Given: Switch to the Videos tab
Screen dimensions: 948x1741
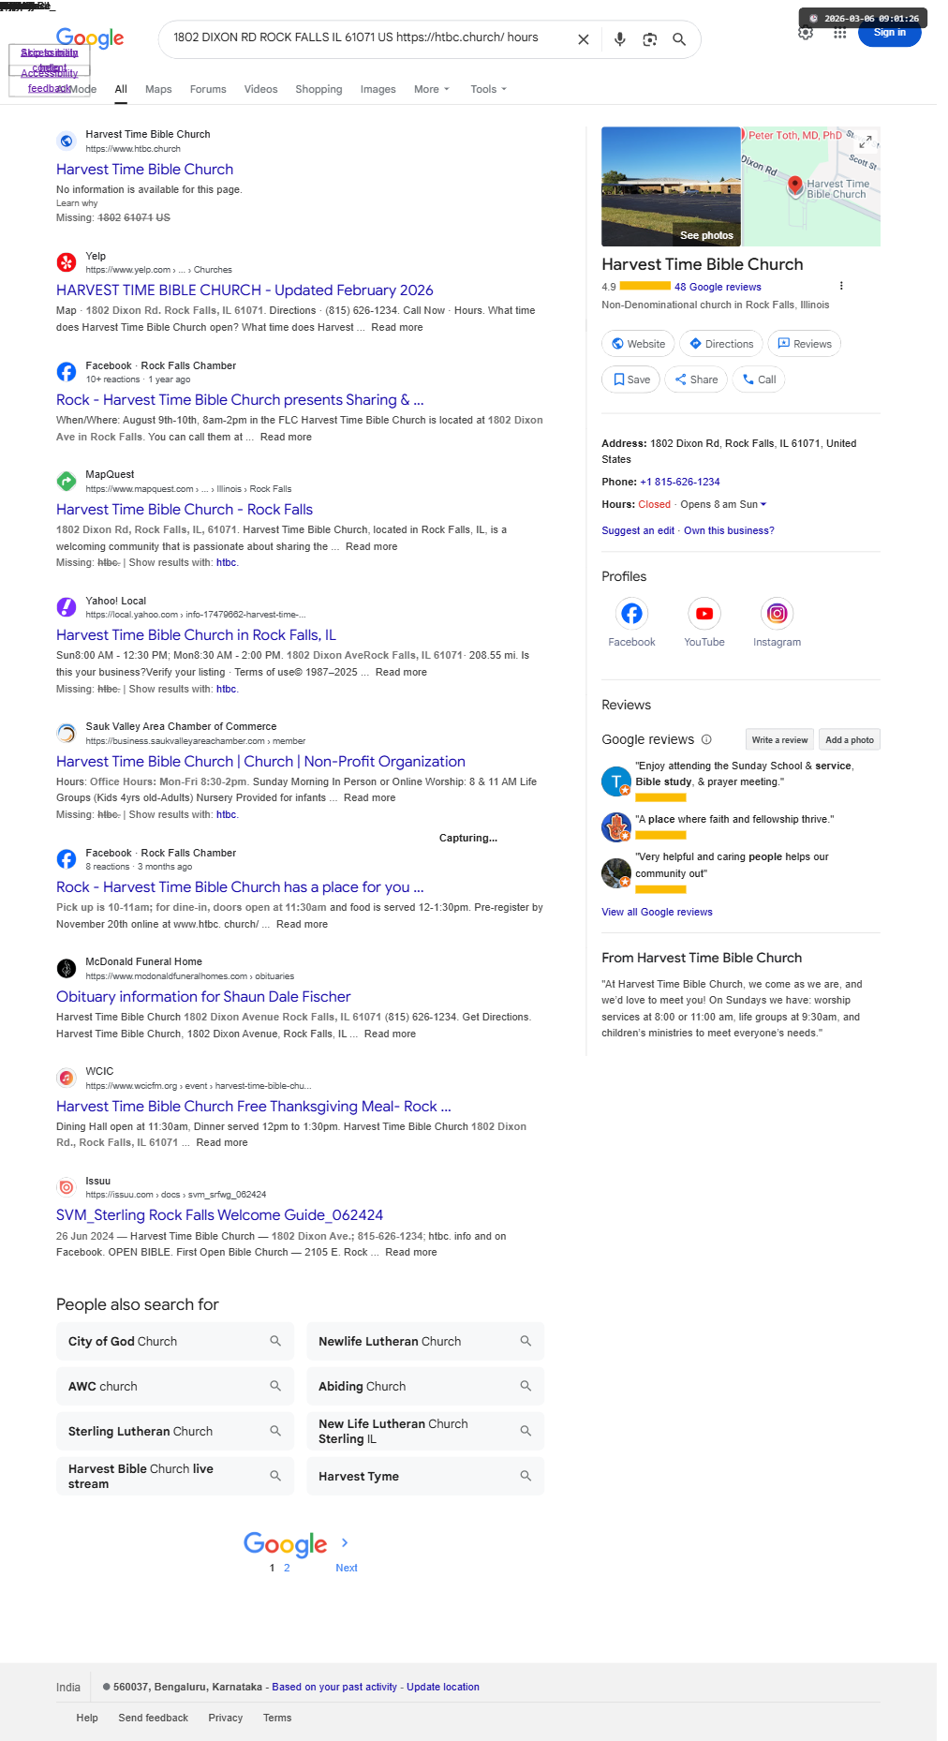Looking at the screenshot, I should pyautogui.click(x=260, y=89).
